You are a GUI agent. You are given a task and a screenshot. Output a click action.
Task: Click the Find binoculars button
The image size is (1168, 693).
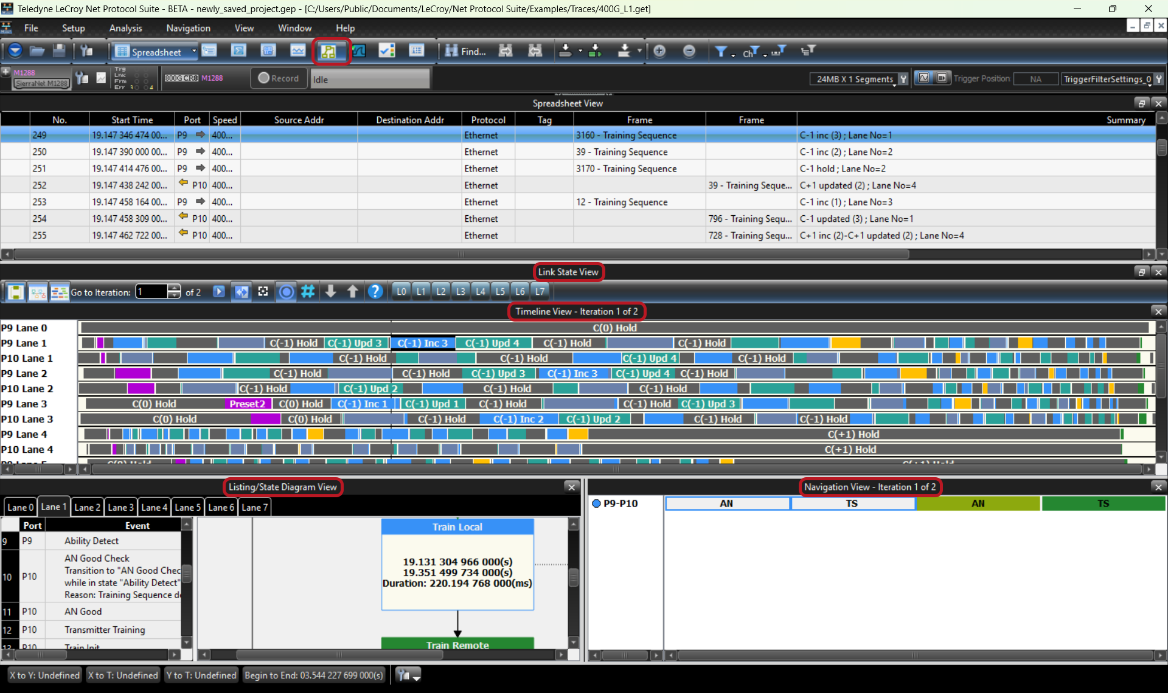point(465,52)
